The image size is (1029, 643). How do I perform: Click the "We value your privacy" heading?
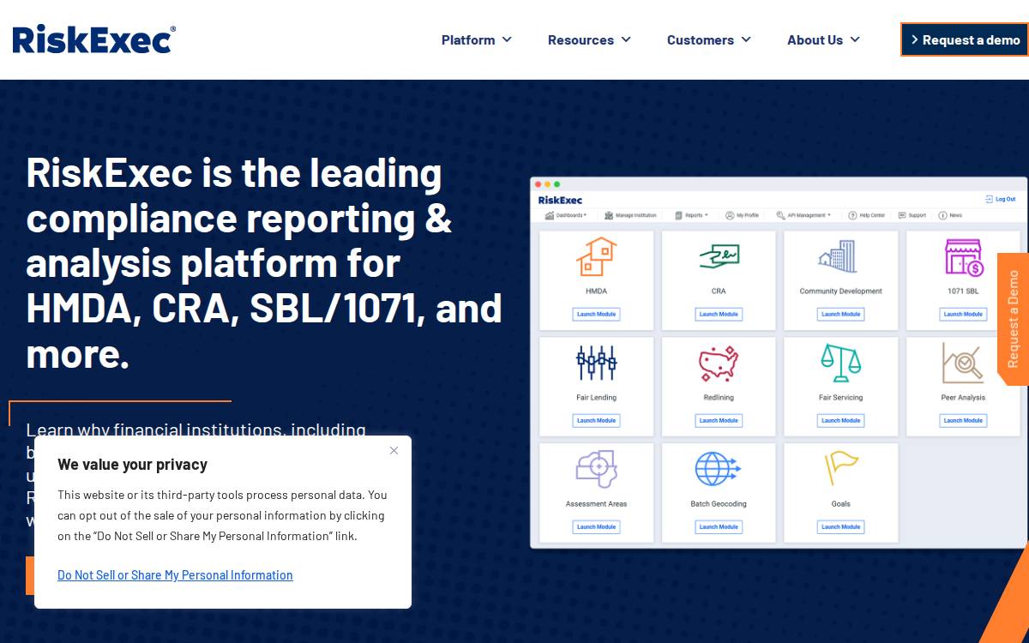pos(132,465)
